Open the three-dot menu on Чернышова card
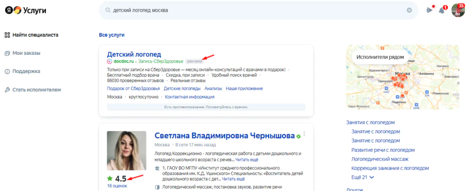This screenshot has height=191, width=469. pos(305,134)
